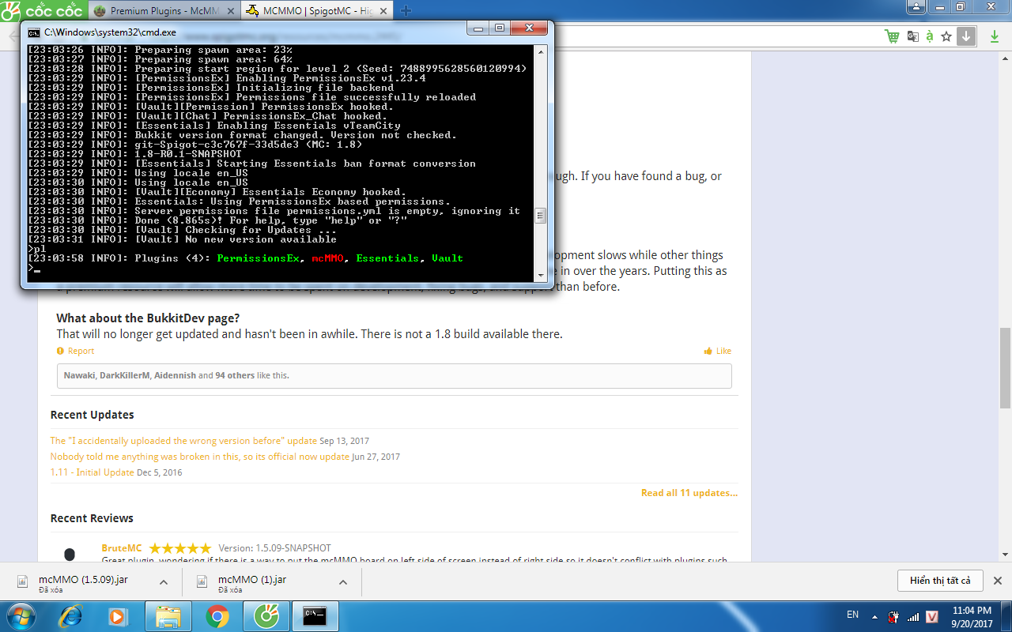This screenshot has height=632, width=1012.
Task: Open DarkKillerM's profile link
Action: click(x=124, y=375)
